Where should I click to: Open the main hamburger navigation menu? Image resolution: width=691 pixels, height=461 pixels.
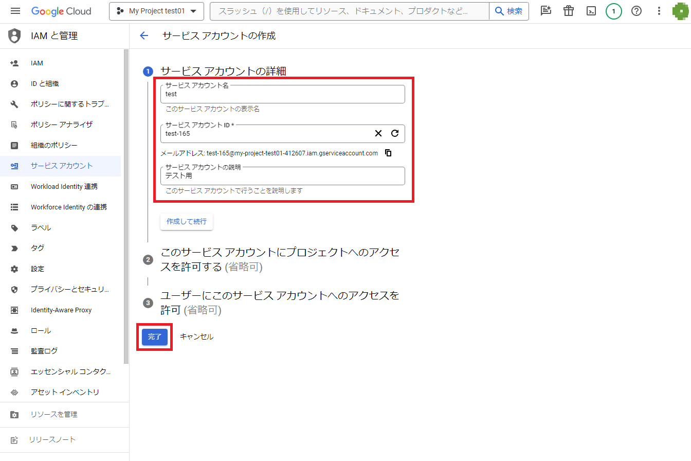pyautogui.click(x=15, y=11)
